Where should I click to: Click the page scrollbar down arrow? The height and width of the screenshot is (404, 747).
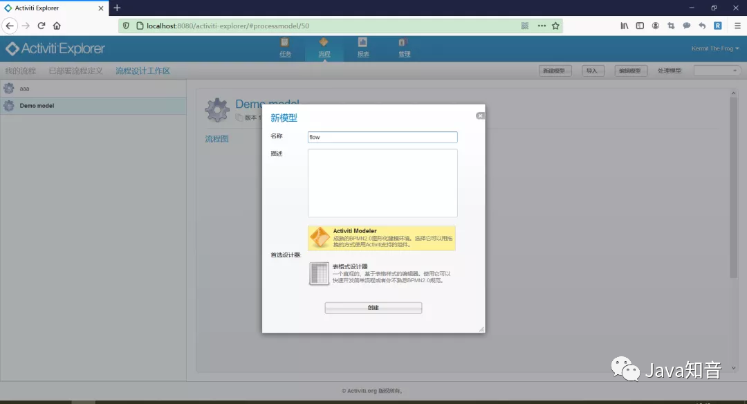pos(733,368)
